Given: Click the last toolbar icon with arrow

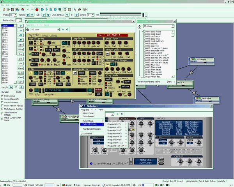Looking at the screenshot, I should tap(85, 9).
